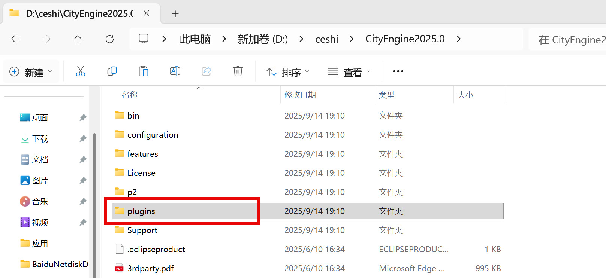Refresh the current folder view

coord(109,39)
